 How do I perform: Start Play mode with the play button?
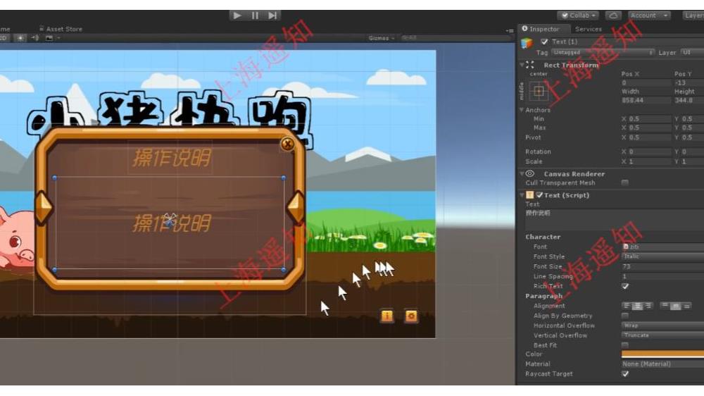click(x=237, y=16)
